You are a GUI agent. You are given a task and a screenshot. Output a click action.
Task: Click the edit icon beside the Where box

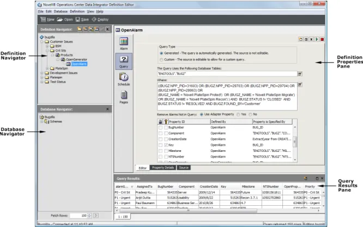point(300,85)
